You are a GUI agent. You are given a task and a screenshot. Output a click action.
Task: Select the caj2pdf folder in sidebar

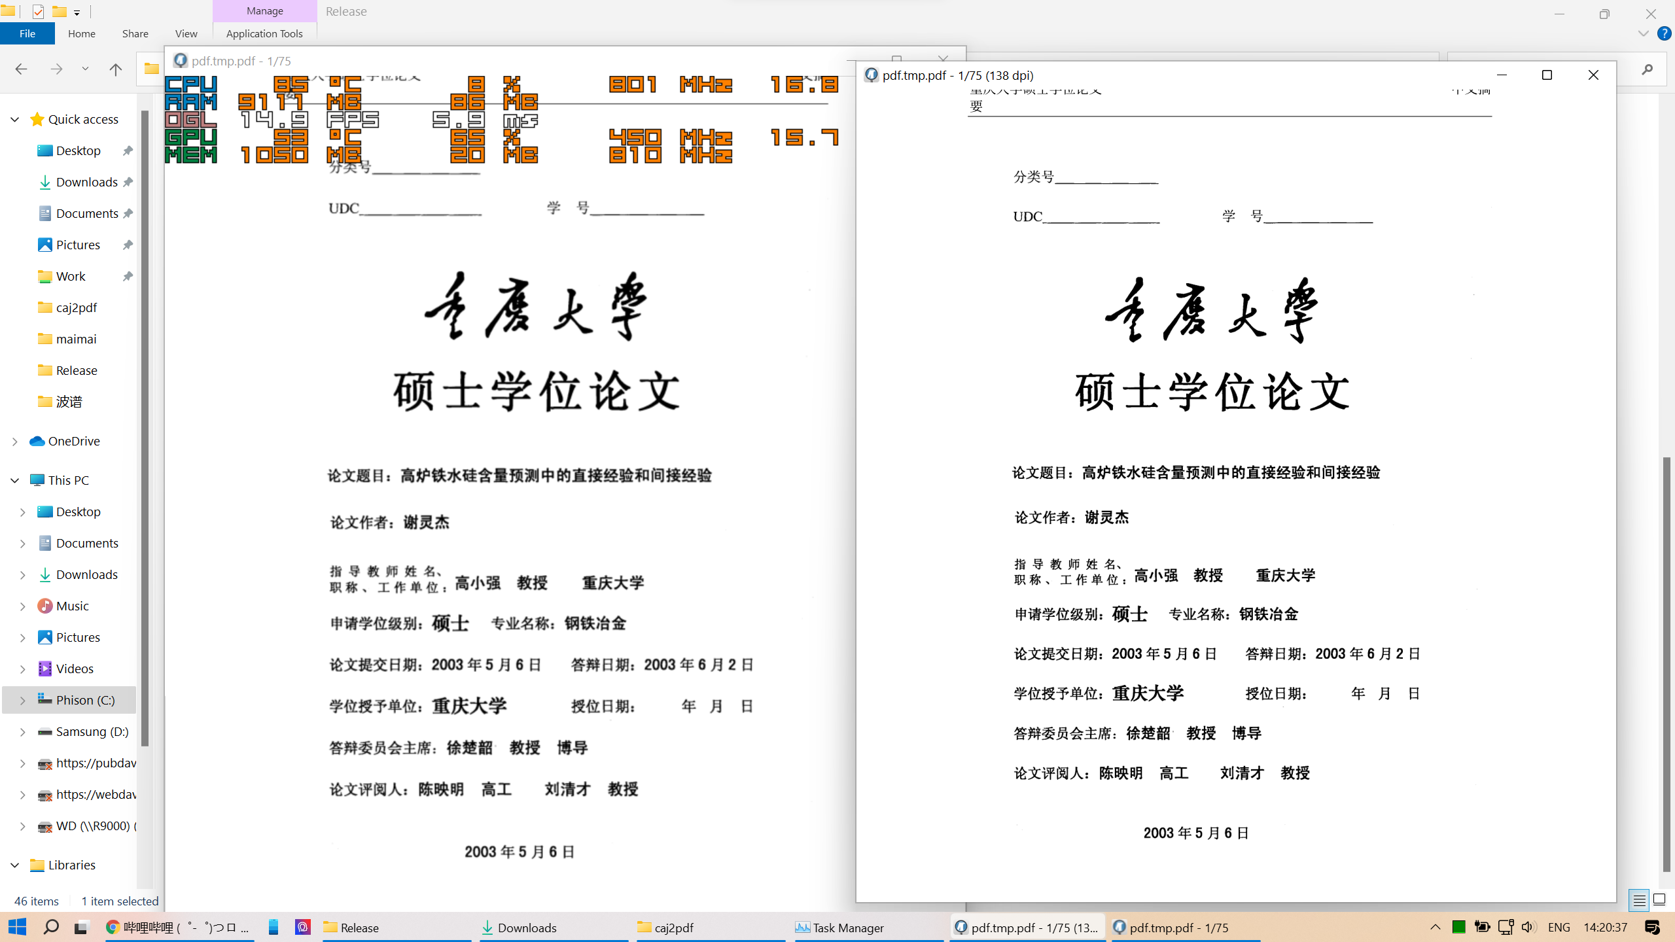[76, 307]
